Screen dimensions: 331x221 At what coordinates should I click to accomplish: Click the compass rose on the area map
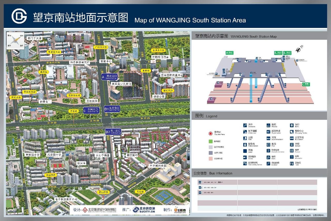click(16, 40)
